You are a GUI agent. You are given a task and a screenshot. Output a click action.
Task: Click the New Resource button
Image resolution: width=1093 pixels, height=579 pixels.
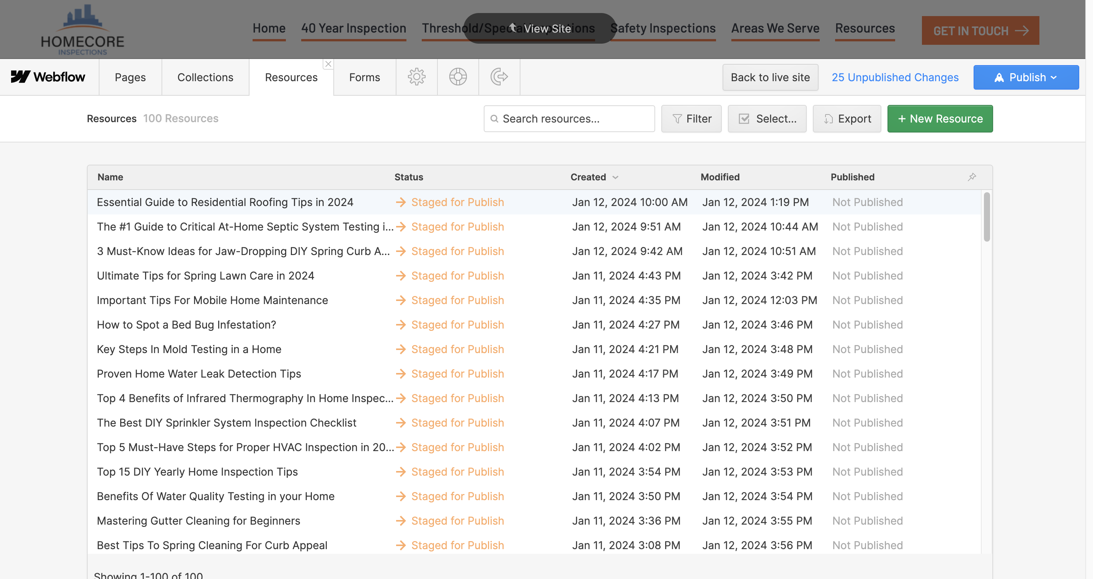[940, 119]
